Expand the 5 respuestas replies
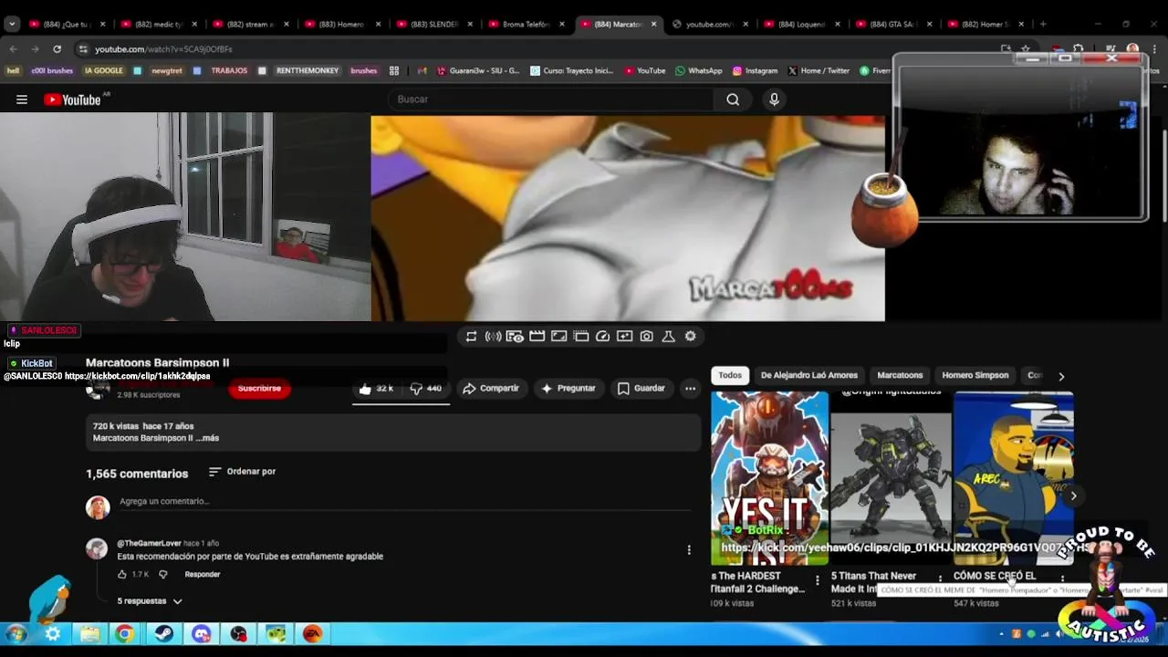This screenshot has height=657, width=1168. tap(150, 601)
